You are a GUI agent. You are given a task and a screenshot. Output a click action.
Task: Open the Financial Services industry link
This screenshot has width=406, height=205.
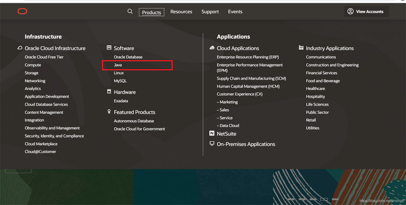coord(321,73)
